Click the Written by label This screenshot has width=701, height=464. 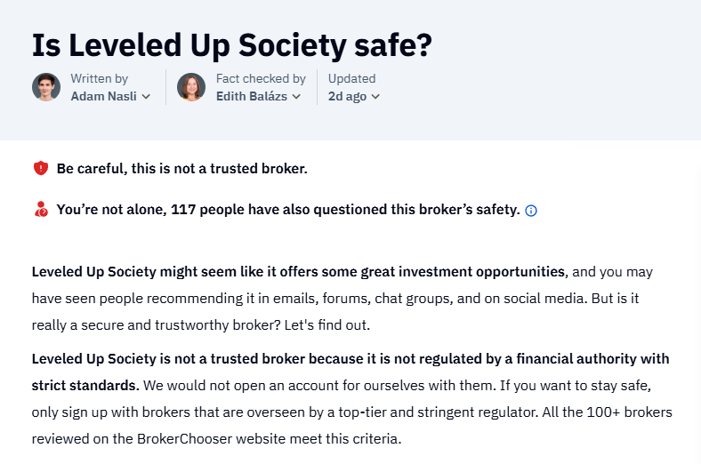click(x=100, y=78)
